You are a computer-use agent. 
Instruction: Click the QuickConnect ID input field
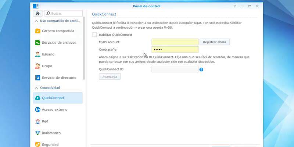pyautogui.click(x=175, y=69)
